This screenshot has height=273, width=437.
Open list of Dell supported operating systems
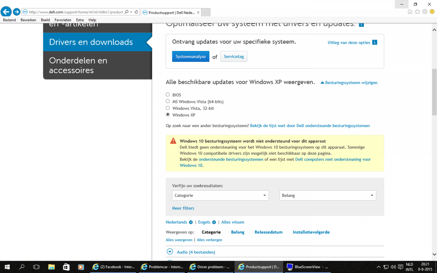click(310, 126)
